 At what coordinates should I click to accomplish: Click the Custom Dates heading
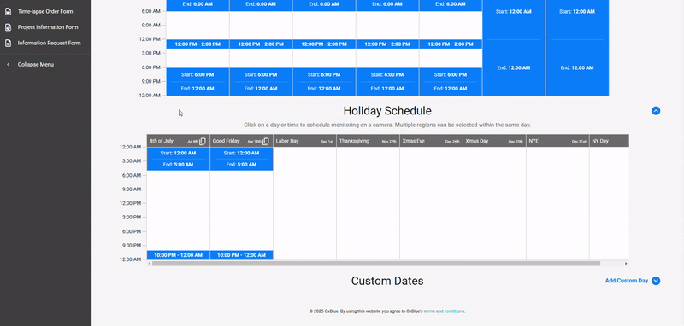tap(387, 281)
